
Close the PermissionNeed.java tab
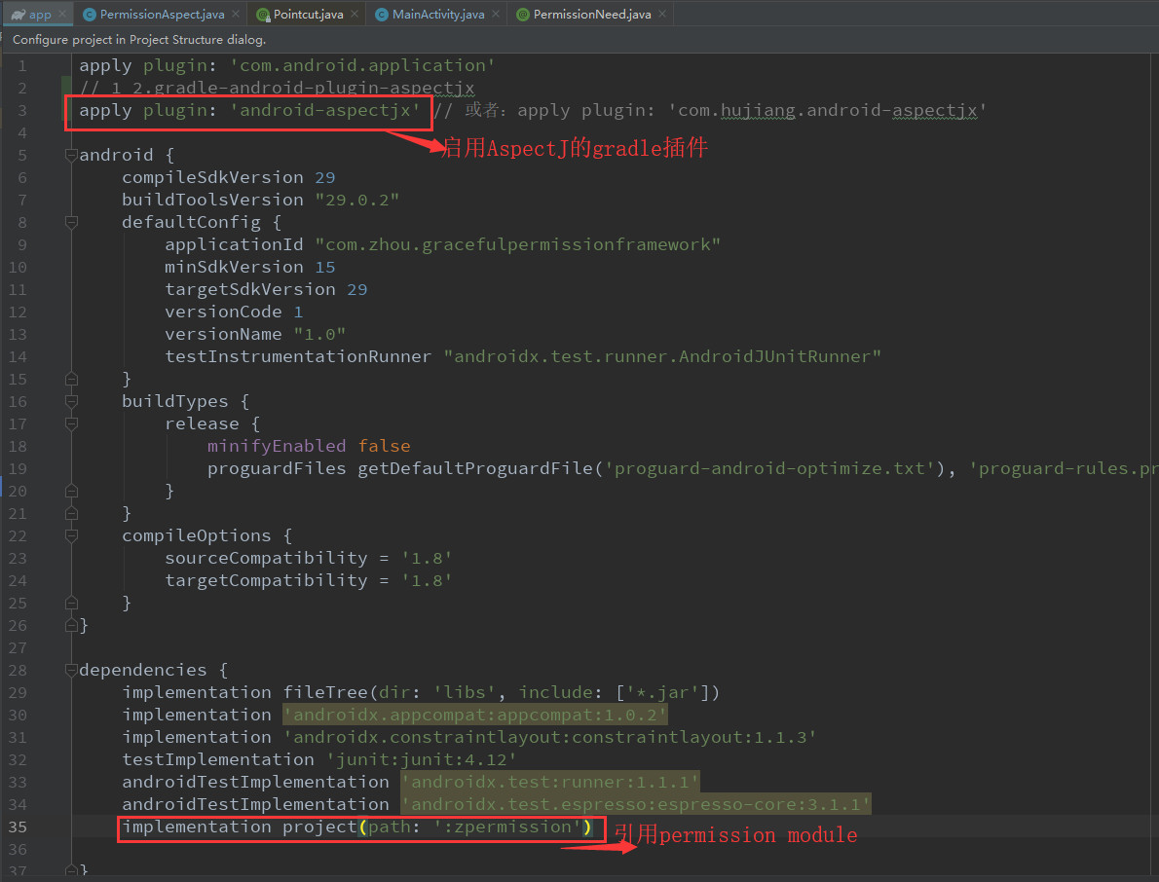pyautogui.click(x=662, y=14)
